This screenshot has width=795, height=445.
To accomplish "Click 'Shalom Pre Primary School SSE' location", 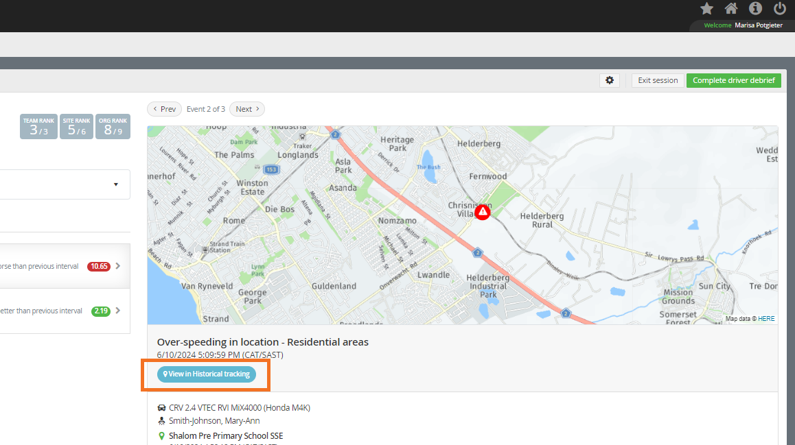I will pyautogui.click(x=226, y=435).
